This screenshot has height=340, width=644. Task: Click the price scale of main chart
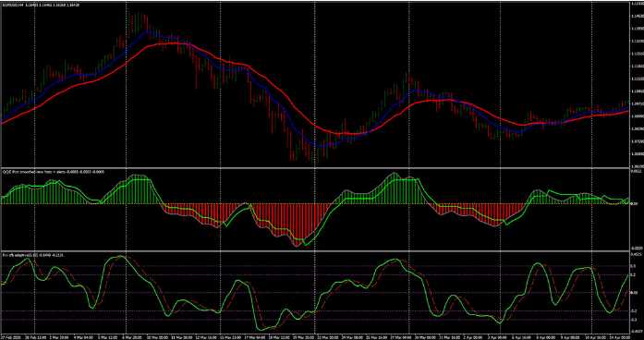(x=637, y=84)
